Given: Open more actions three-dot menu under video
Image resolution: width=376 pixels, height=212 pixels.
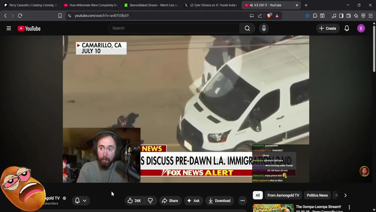Looking at the screenshot, I should click(243, 201).
